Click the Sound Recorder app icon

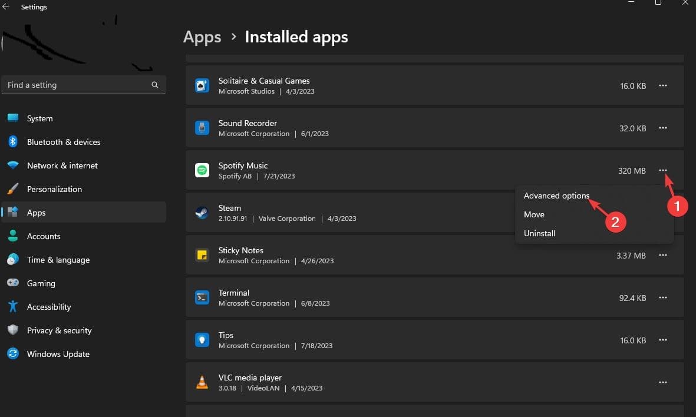202,128
